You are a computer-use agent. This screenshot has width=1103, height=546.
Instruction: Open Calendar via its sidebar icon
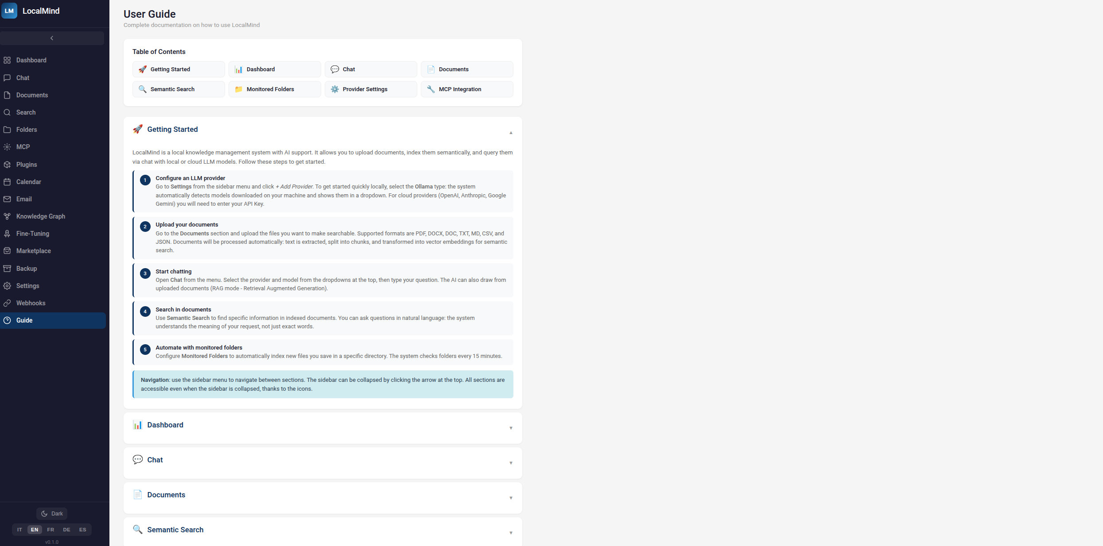7,182
